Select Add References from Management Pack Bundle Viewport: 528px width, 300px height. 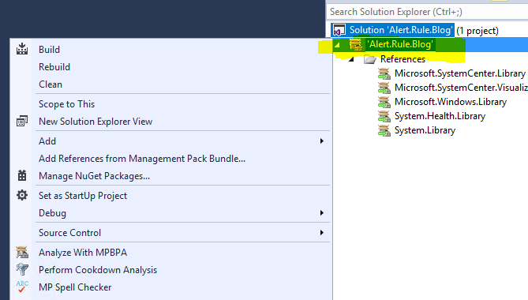(x=142, y=159)
